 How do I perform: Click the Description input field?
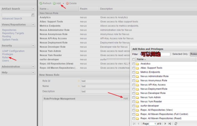point(105,92)
